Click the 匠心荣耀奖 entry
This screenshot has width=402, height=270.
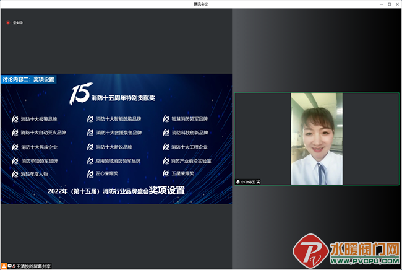pos(107,173)
